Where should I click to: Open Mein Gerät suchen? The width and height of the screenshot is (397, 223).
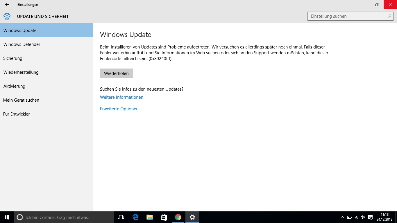pyautogui.click(x=47, y=100)
